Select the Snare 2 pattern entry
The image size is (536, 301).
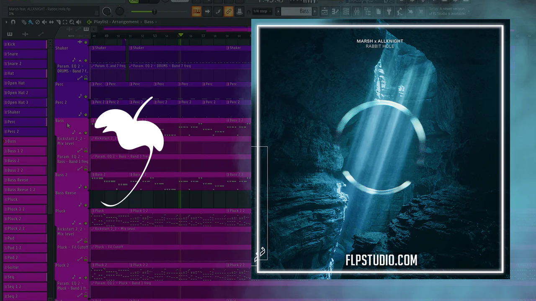25,64
